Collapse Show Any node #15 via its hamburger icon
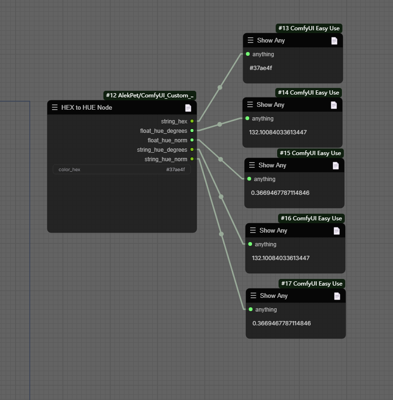The width and height of the screenshot is (393, 400). pyautogui.click(x=252, y=165)
